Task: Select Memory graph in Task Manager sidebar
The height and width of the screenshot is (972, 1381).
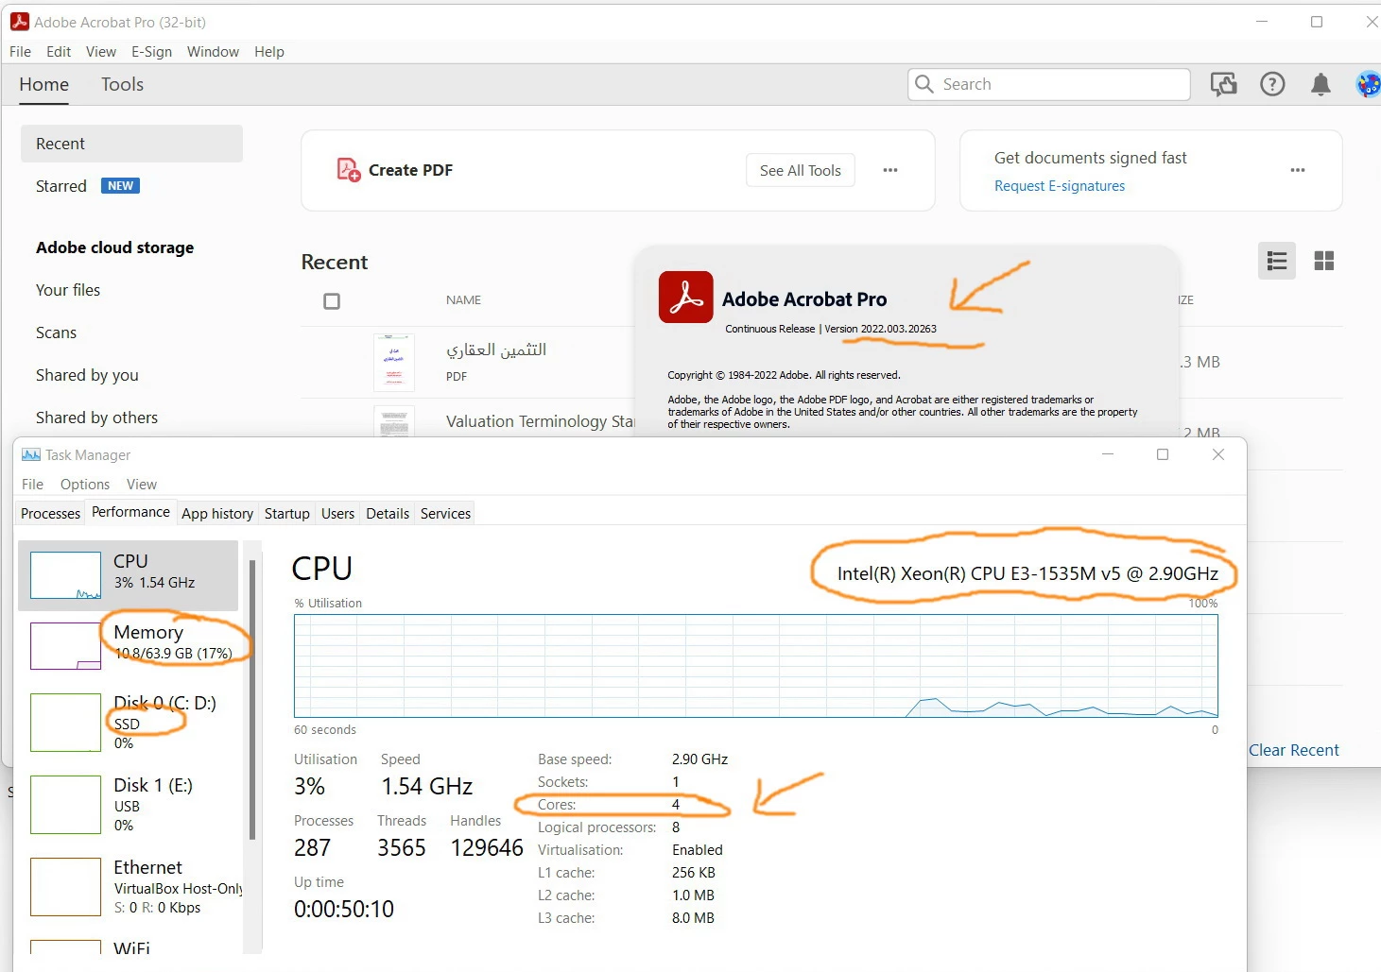Action: coord(65,646)
